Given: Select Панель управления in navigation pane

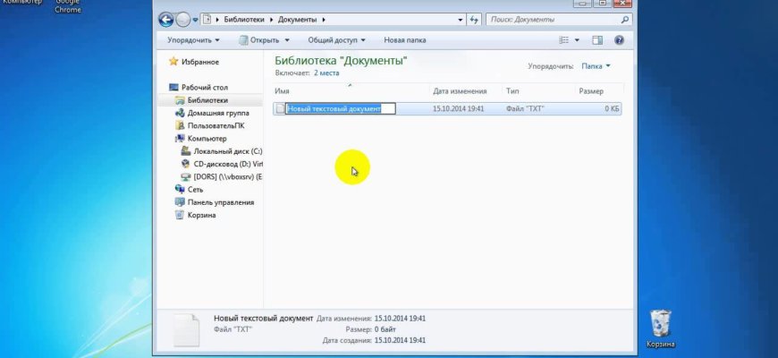Looking at the screenshot, I should click(218, 202).
